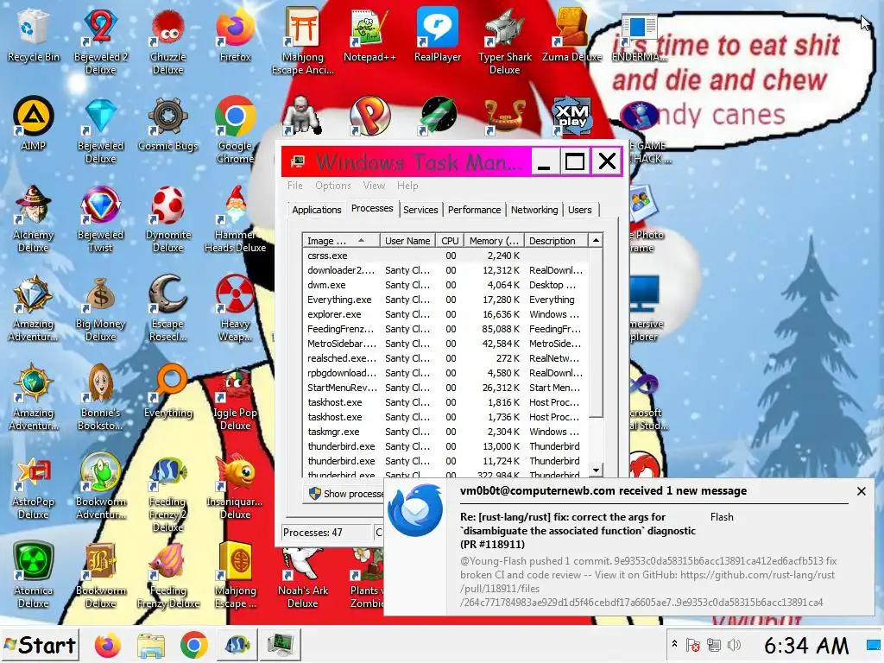
Task: Launch Atomica Deluxe desktop shortcut
Action: [x=34, y=575]
